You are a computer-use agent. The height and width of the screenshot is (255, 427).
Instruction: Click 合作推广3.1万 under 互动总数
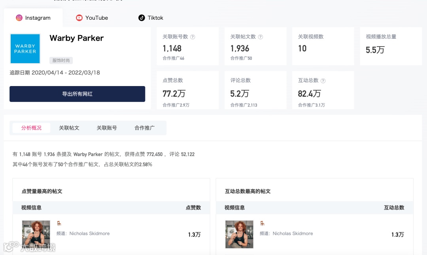pos(312,105)
